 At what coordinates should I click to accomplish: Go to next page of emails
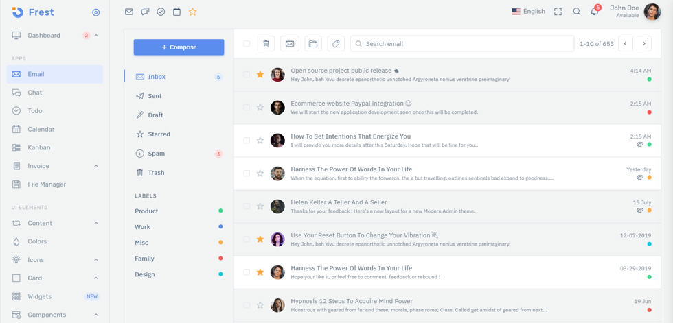pyautogui.click(x=644, y=44)
